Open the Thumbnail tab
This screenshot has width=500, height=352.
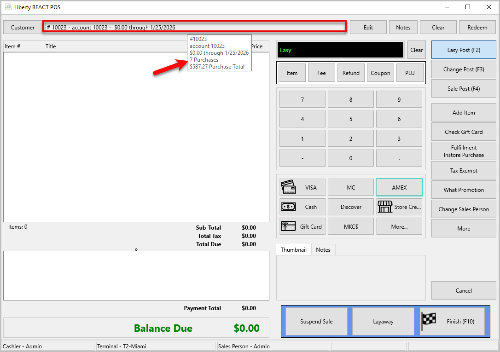click(293, 250)
